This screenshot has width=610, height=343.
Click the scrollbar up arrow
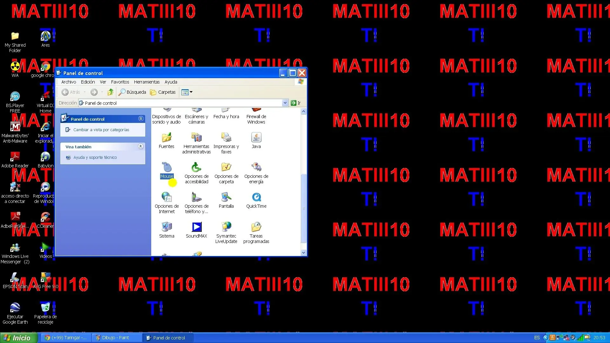(x=303, y=111)
